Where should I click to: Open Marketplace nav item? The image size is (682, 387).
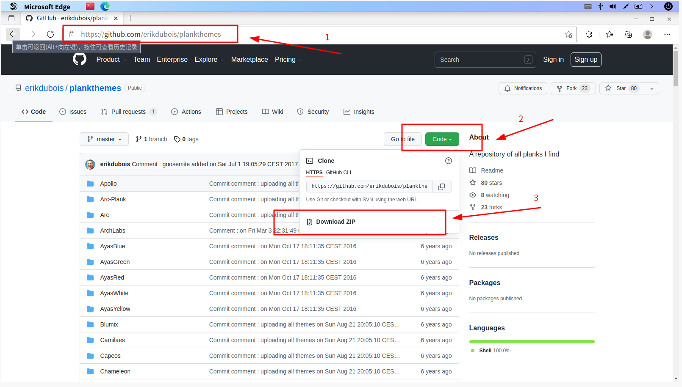250,60
